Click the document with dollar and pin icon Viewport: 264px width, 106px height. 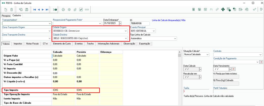point(234,10)
